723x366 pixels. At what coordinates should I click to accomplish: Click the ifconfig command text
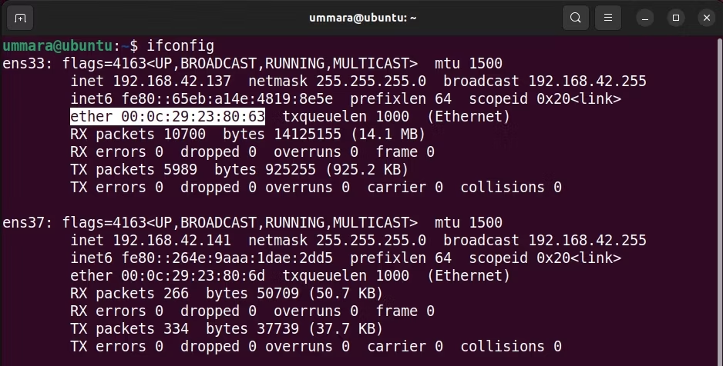click(180, 46)
